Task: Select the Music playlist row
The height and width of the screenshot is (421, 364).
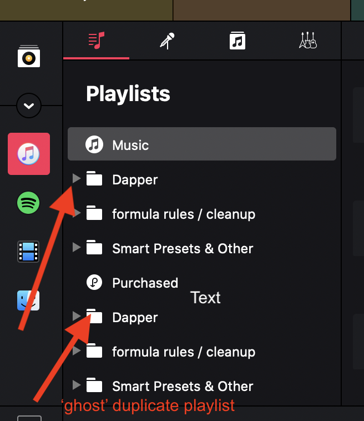Action: click(202, 144)
